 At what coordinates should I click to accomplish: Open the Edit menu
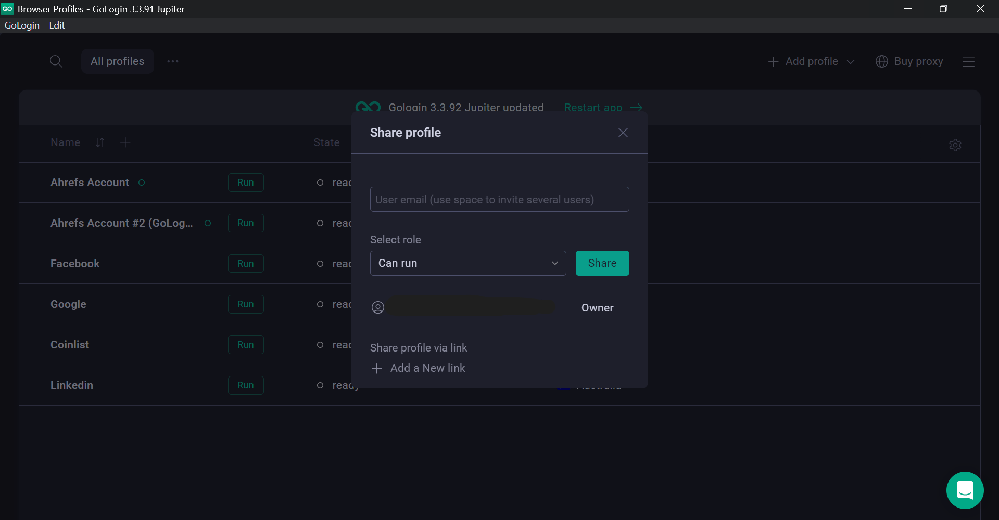(57, 25)
